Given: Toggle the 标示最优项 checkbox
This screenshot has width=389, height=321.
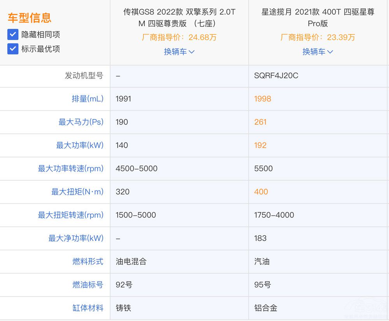Looking at the screenshot, I should [12, 49].
